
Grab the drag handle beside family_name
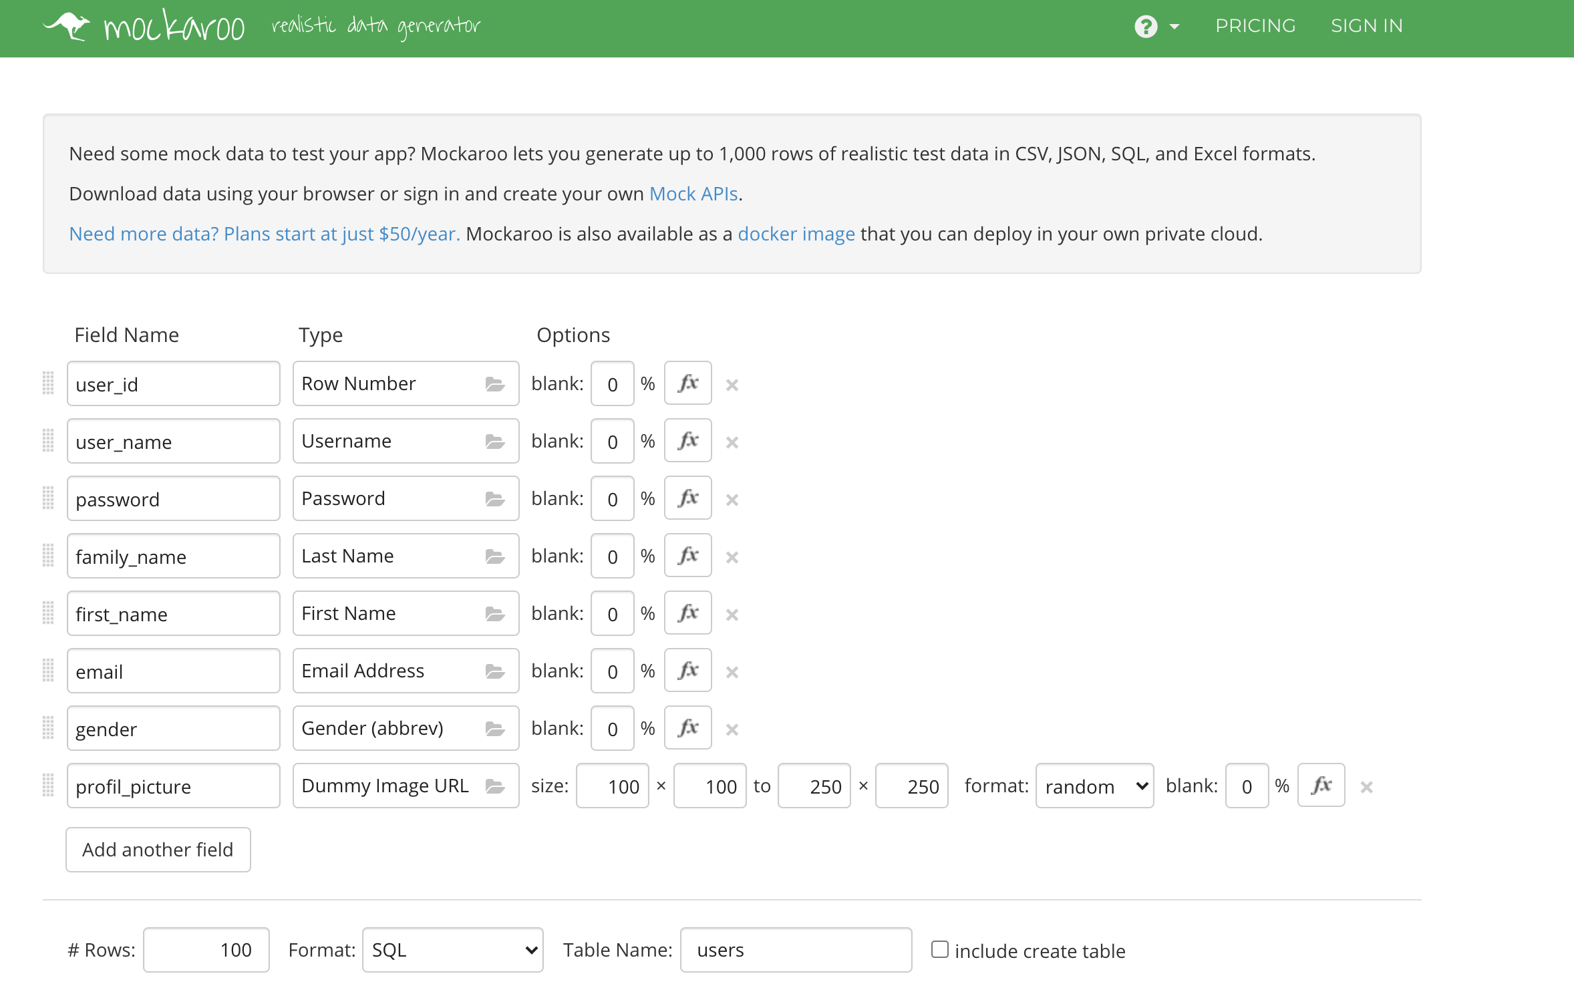(x=48, y=556)
